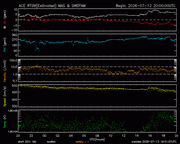Click the '04' hour label on the time axis

[x=71, y=136]
